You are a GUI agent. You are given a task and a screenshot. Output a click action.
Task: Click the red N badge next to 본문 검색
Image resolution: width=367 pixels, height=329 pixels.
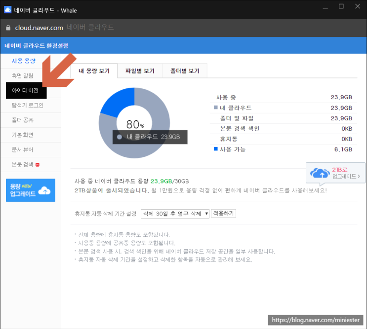click(x=38, y=165)
